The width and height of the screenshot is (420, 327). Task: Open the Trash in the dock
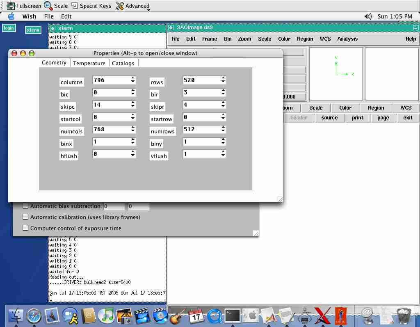click(404, 316)
